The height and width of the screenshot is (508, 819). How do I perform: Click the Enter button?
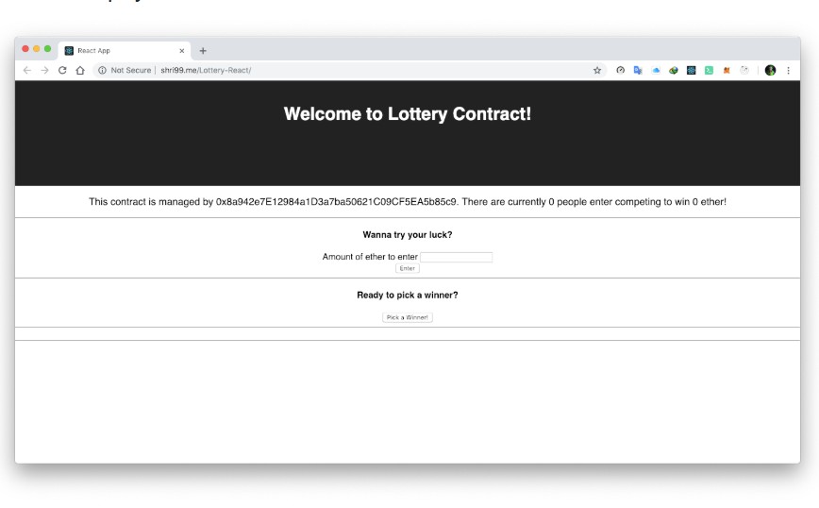coord(408,269)
